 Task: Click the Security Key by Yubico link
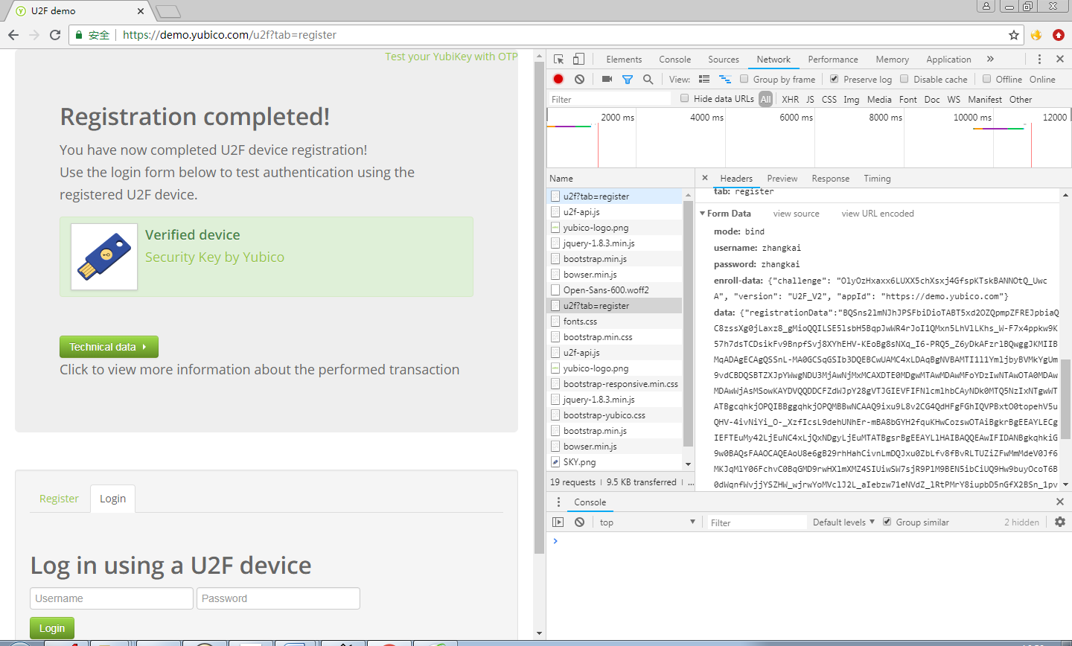coord(214,257)
